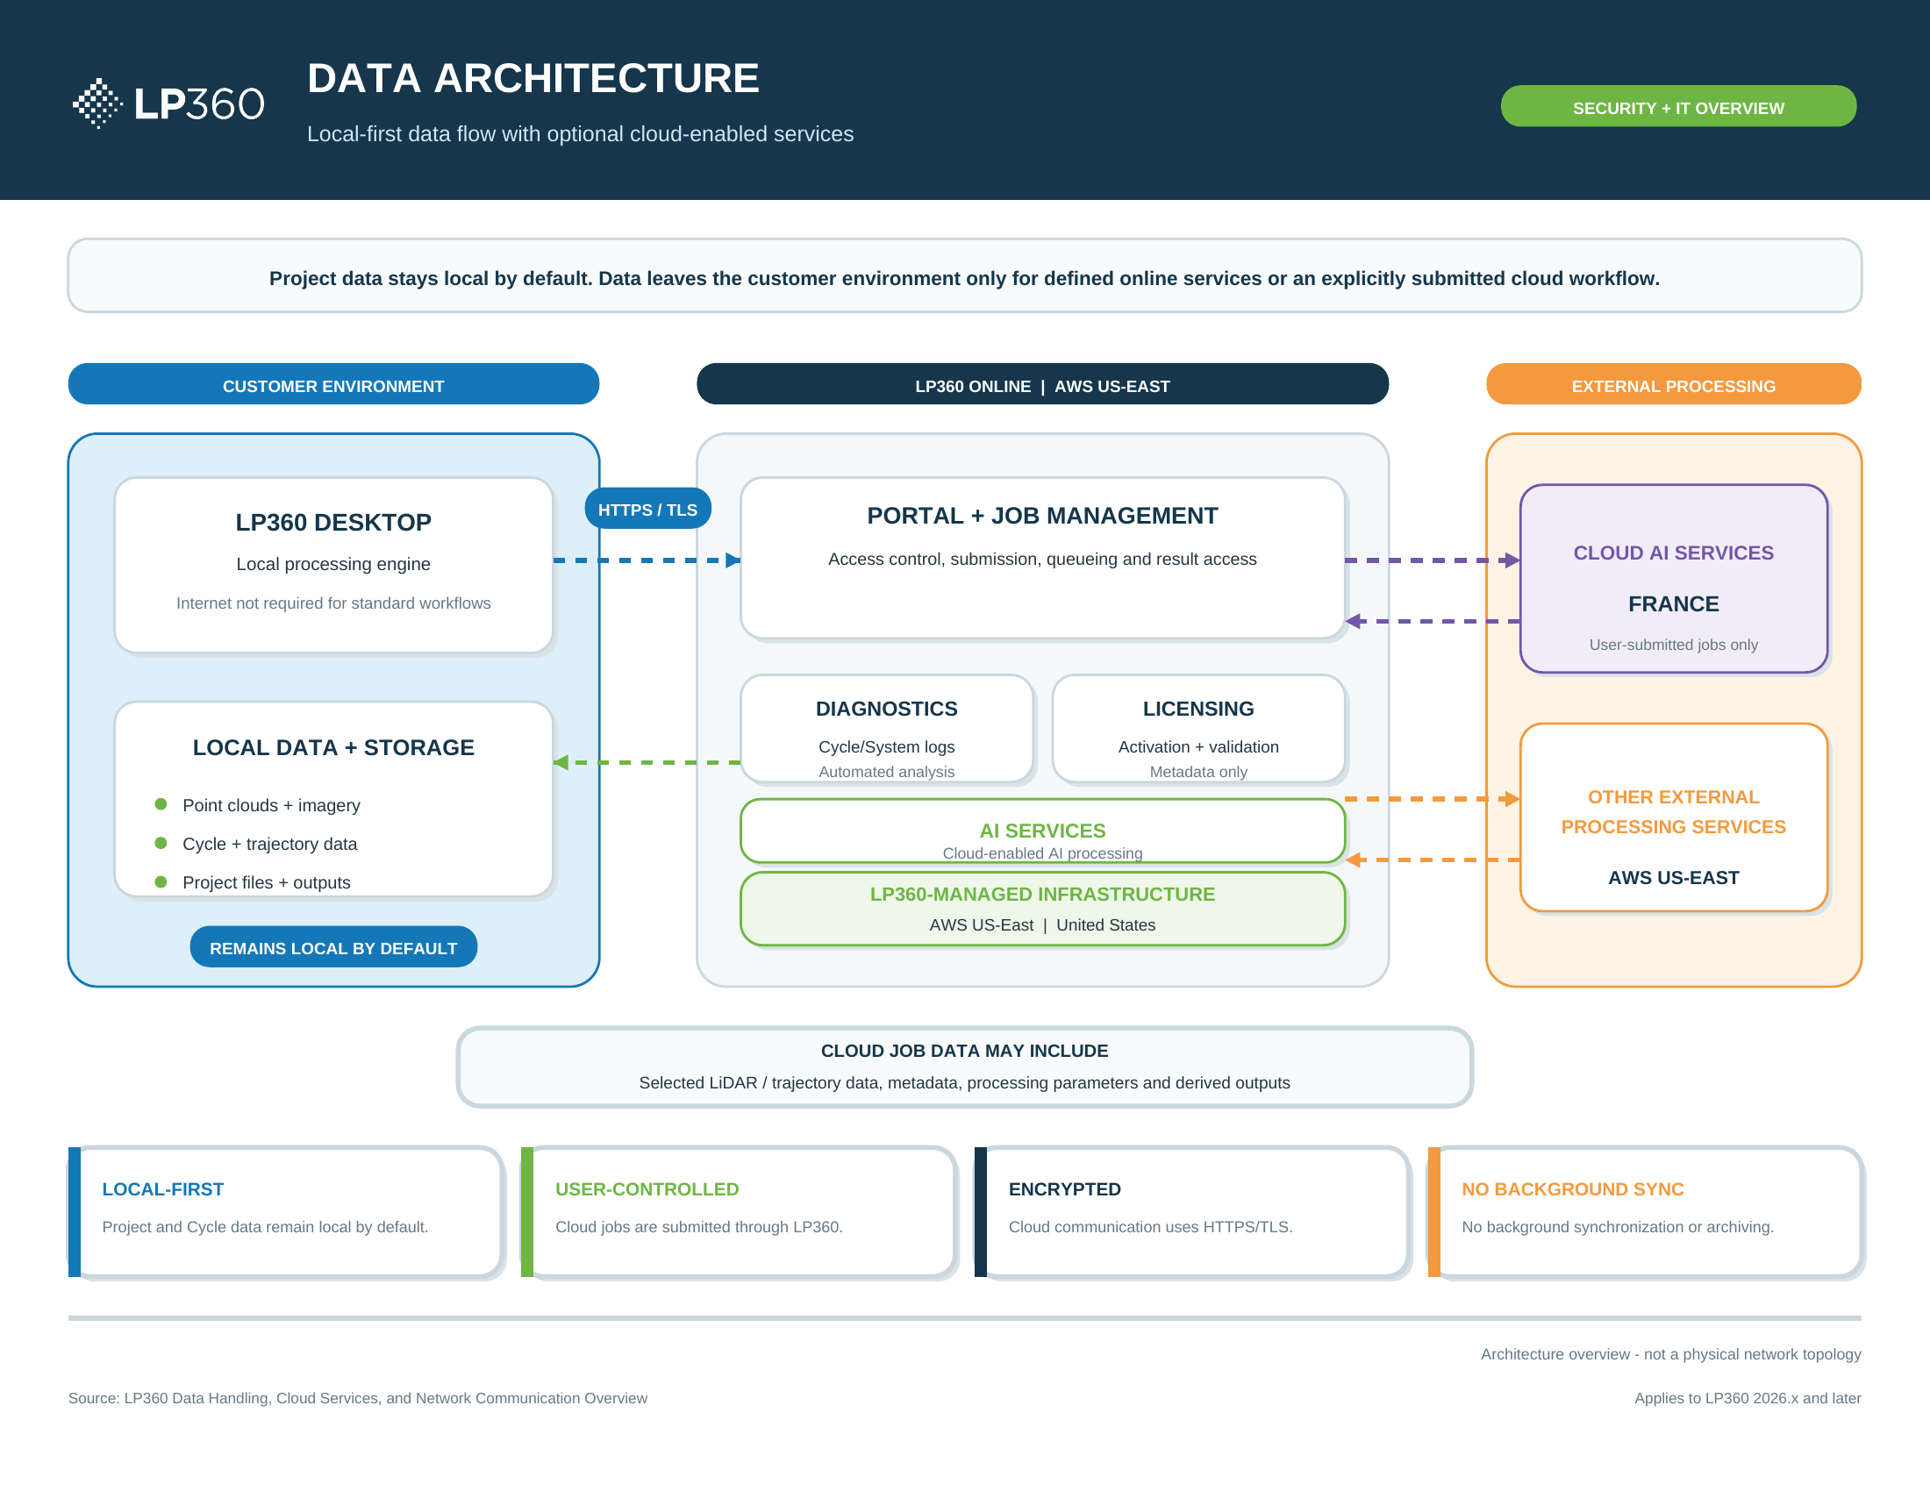Click the orange arrowhead pointing at Other External box

coord(1512,798)
